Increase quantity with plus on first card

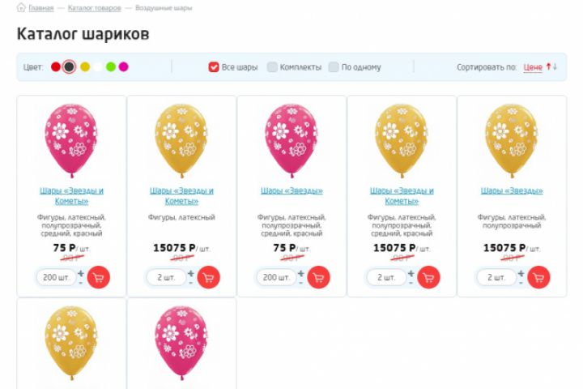81,273
